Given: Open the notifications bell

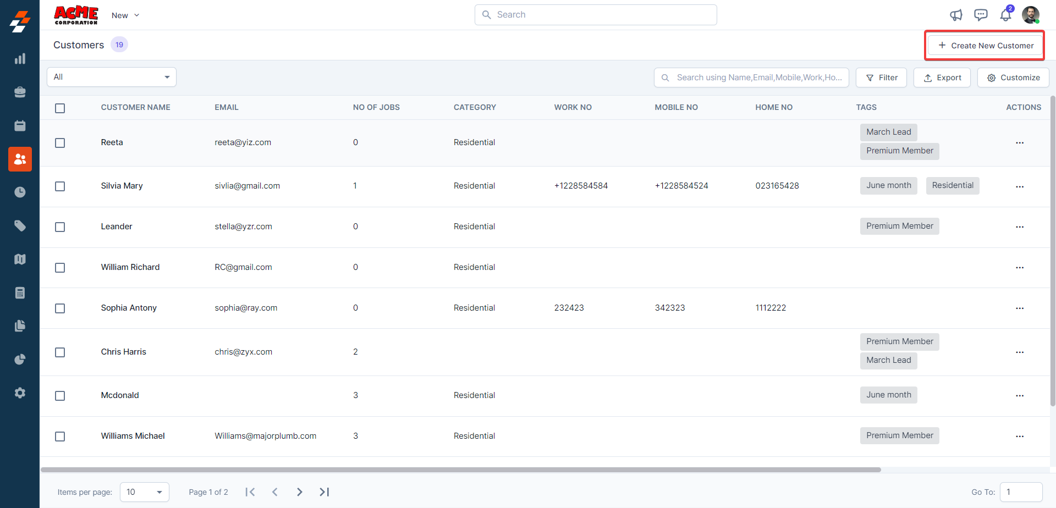Looking at the screenshot, I should pyautogui.click(x=1005, y=15).
